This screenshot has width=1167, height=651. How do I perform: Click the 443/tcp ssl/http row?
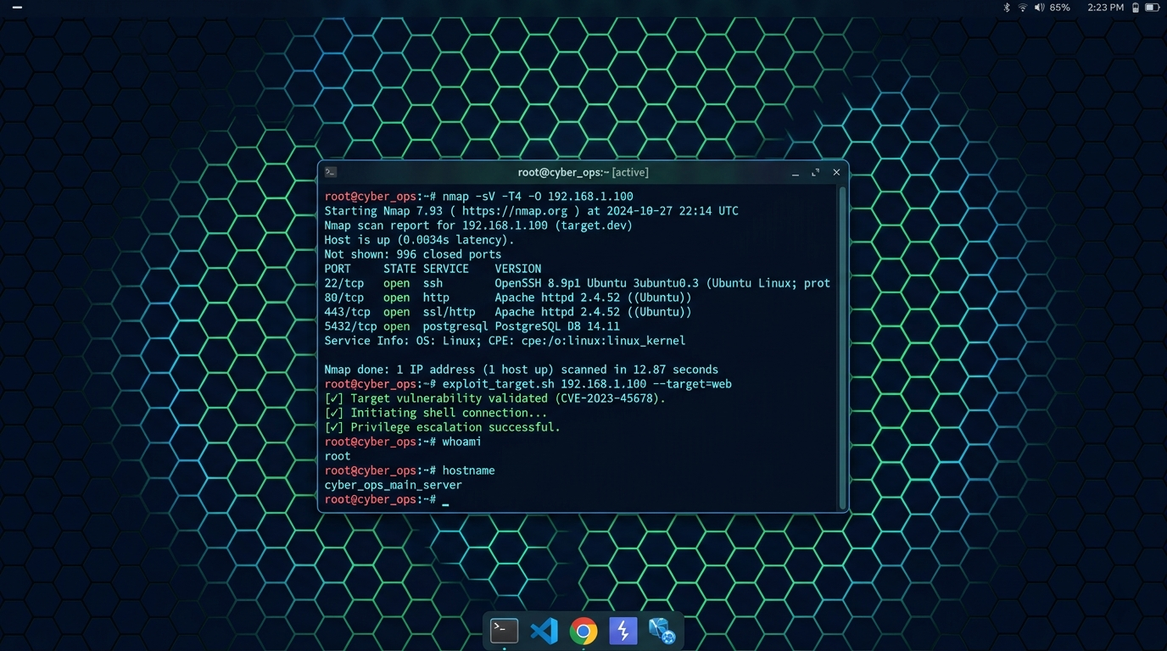coord(508,312)
